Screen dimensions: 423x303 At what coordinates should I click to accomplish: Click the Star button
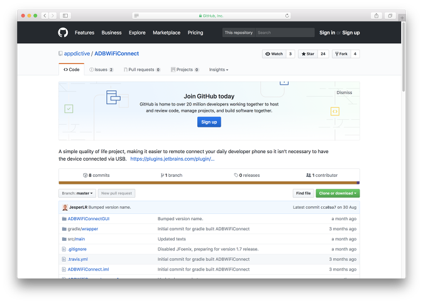pos(308,54)
